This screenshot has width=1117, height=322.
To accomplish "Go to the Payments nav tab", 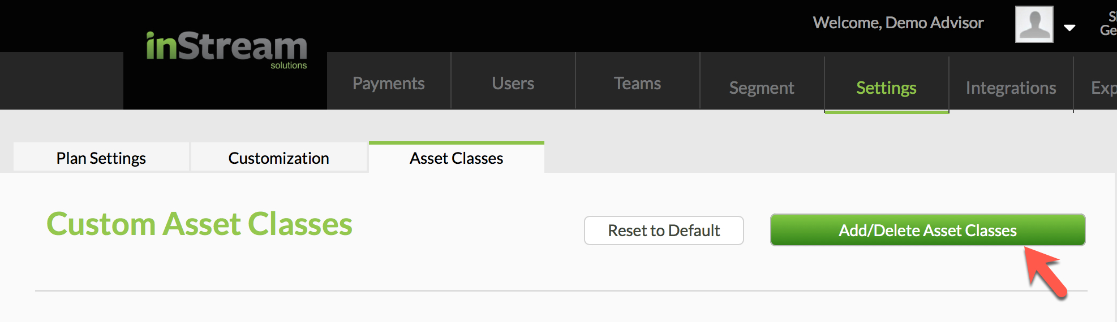I will 389,83.
